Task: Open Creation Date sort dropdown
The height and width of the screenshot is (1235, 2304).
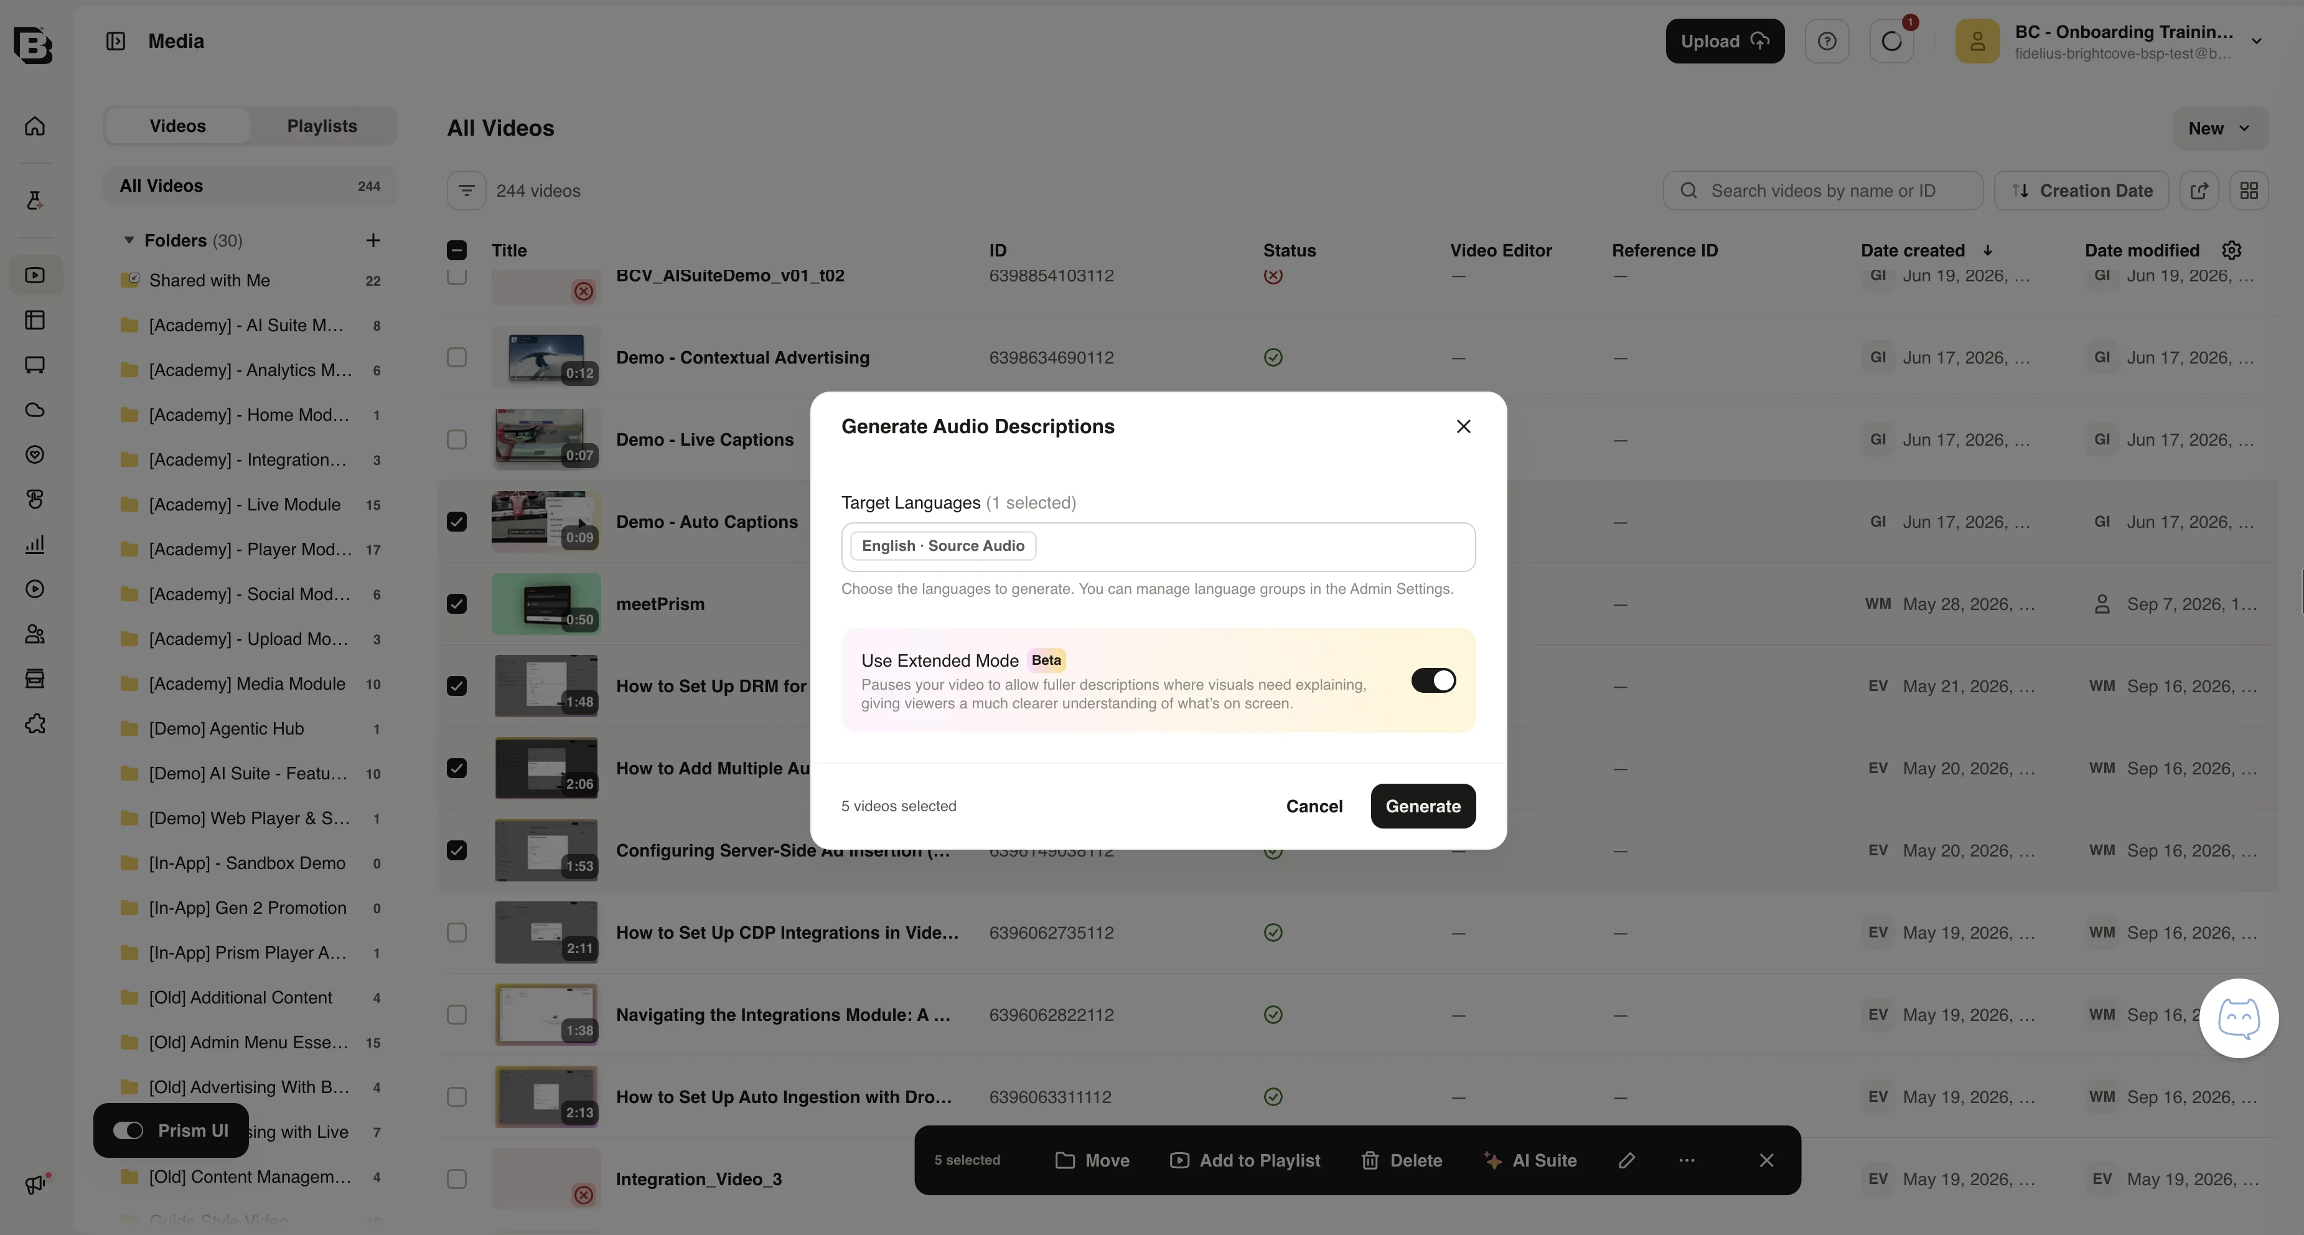Action: 2081,190
